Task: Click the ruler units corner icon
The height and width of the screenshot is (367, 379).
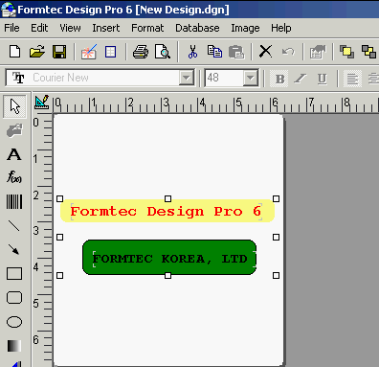Action: [x=42, y=102]
